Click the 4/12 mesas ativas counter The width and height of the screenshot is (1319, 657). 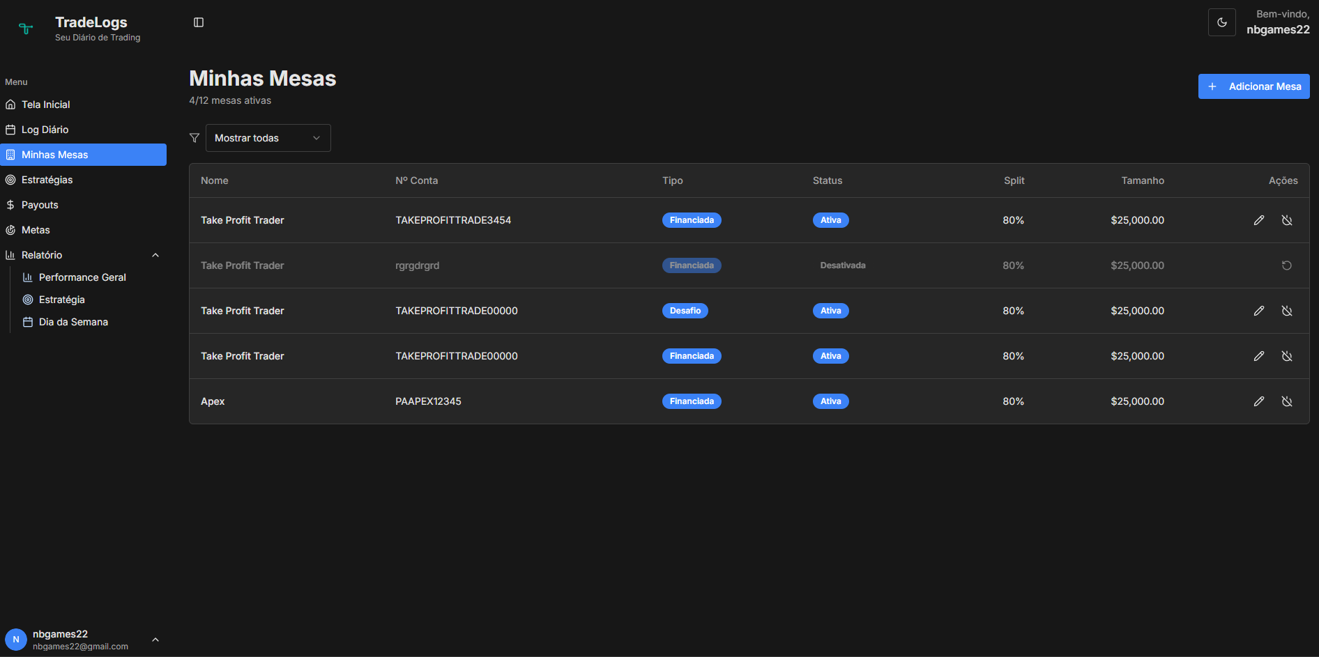230,100
